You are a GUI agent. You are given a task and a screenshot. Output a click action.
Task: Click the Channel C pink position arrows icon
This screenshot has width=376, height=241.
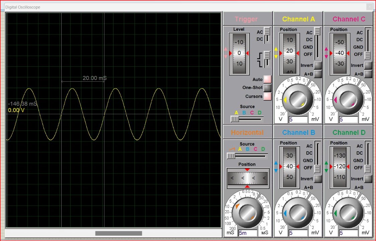pos(326,53)
